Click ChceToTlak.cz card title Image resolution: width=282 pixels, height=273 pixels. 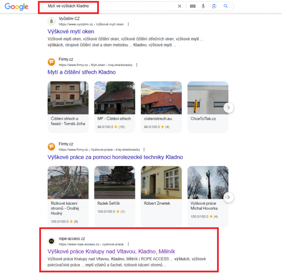click(x=203, y=119)
